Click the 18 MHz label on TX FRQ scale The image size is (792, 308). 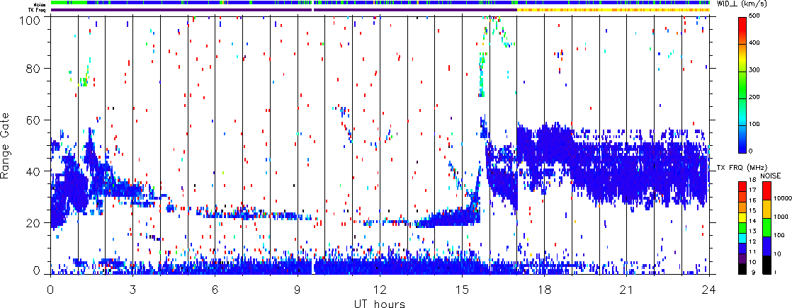point(752,180)
